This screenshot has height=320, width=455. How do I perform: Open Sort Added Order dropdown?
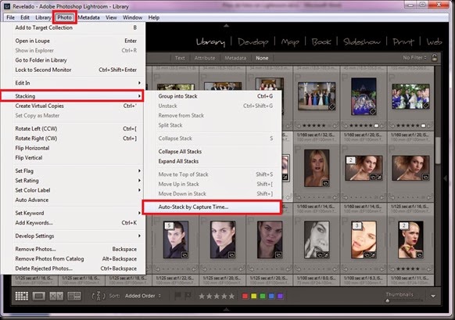[x=143, y=296]
